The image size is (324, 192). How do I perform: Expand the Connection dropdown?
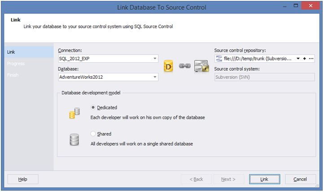[155, 59]
